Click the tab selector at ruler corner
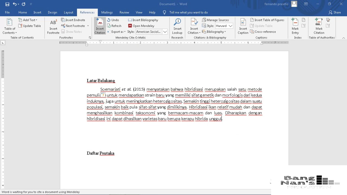 point(3,43)
